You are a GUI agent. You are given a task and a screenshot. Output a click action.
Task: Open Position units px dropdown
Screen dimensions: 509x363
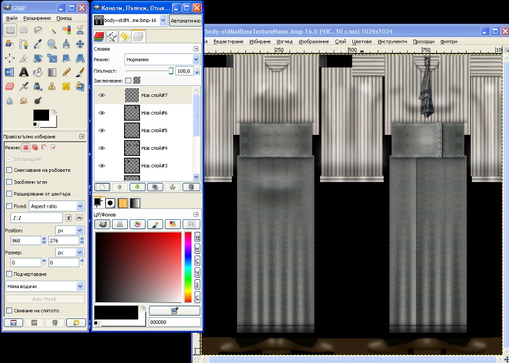coord(69,230)
